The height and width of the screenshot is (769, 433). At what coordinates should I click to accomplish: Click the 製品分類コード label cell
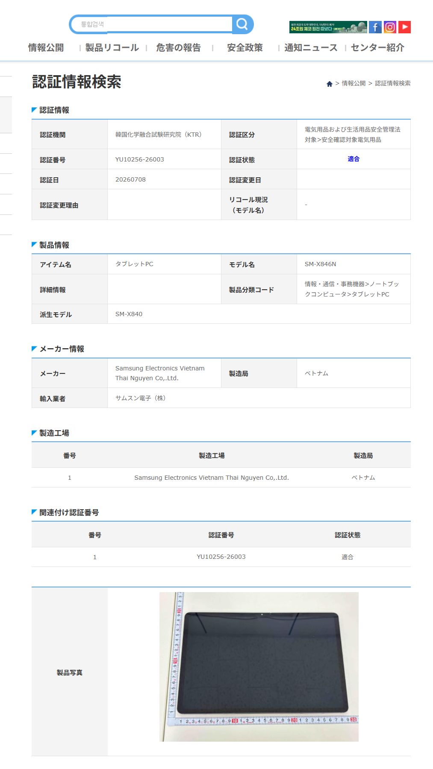coord(259,289)
